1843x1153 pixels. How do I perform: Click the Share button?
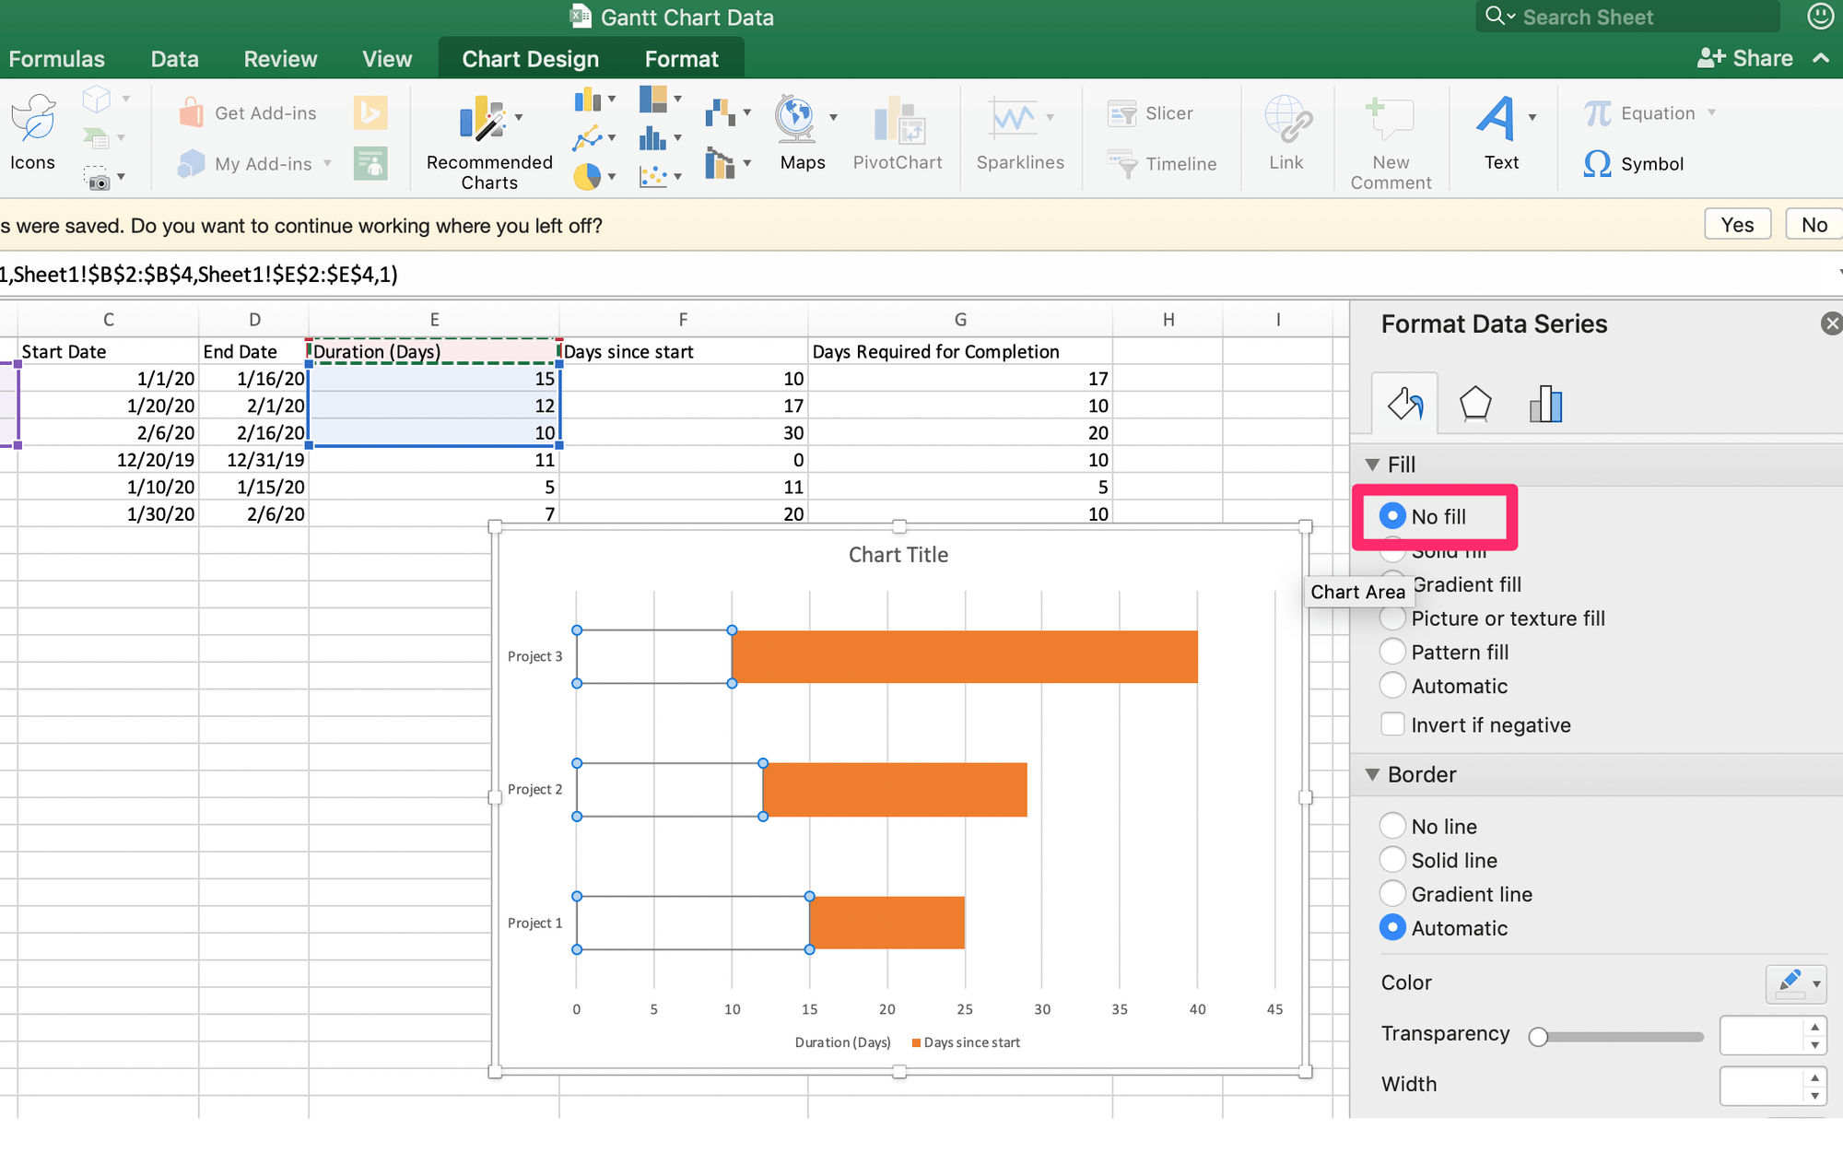click(x=1745, y=58)
